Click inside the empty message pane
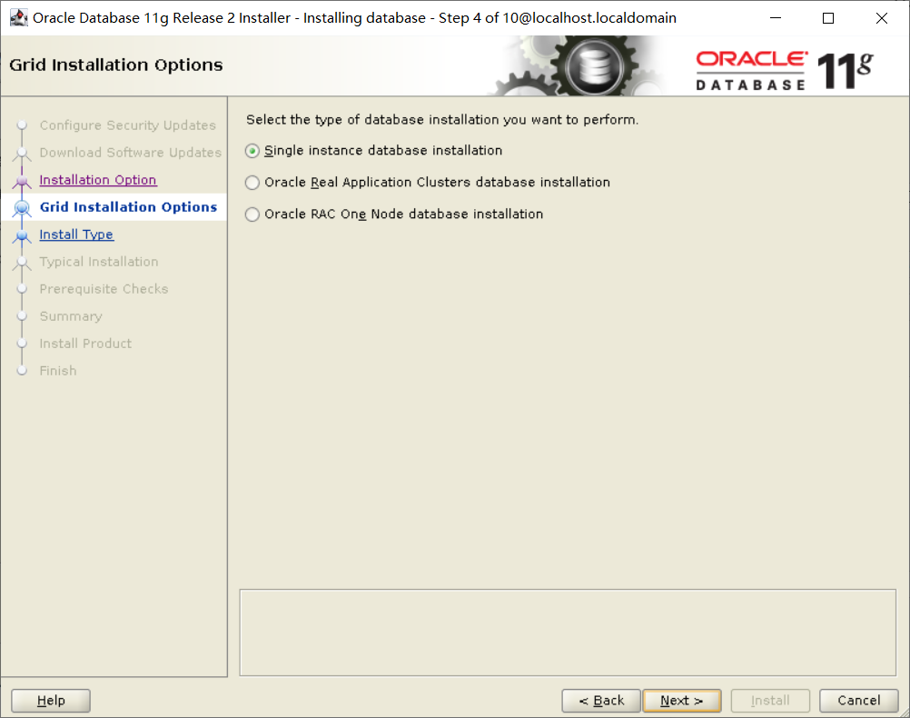 [568, 633]
